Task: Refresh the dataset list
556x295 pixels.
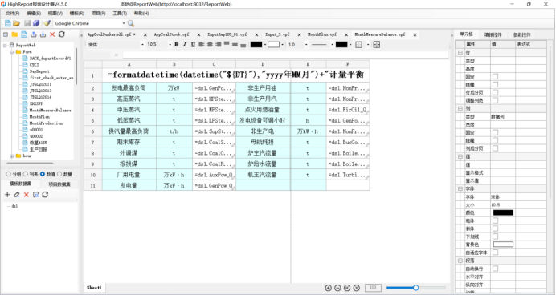Action: click(45, 195)
